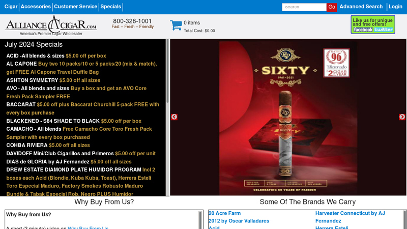
Task: Click the Rocky Patel Sixty banner image
Action: tap(288, 118)
